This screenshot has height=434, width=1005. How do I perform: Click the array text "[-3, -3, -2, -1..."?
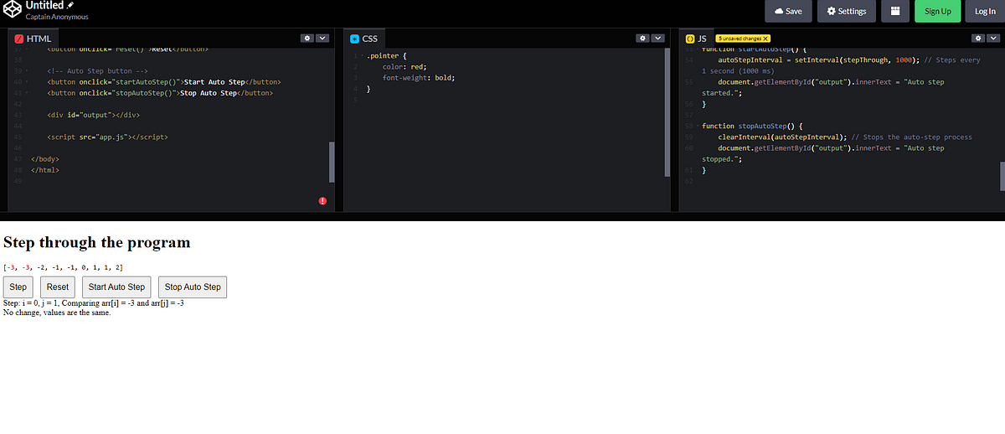point(64,267)
